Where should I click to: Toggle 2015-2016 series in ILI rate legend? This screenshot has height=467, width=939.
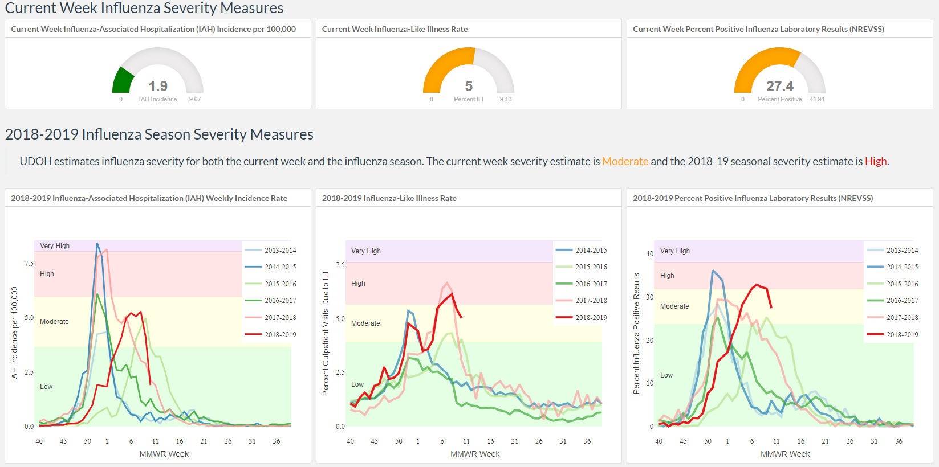coord(581,267)
